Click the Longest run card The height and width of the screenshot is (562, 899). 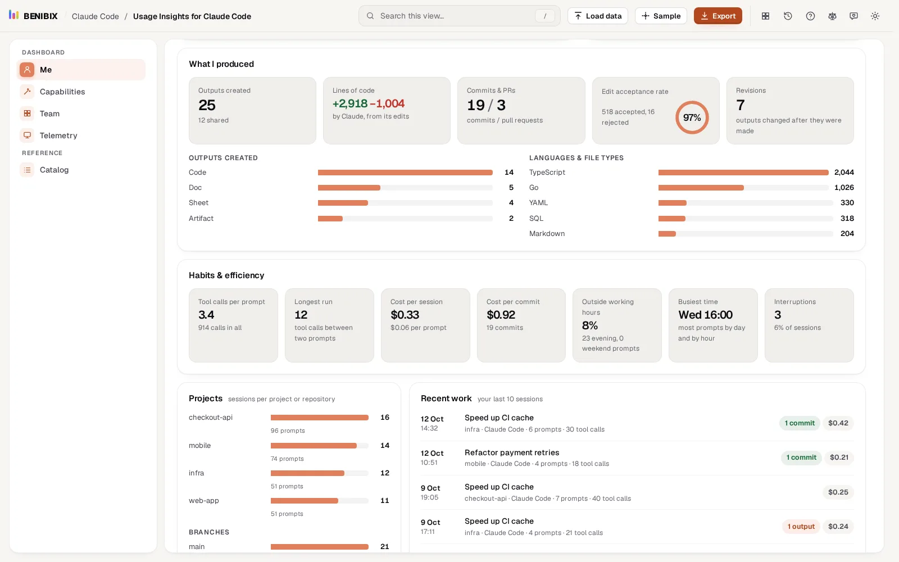click(x=329, y=325)
